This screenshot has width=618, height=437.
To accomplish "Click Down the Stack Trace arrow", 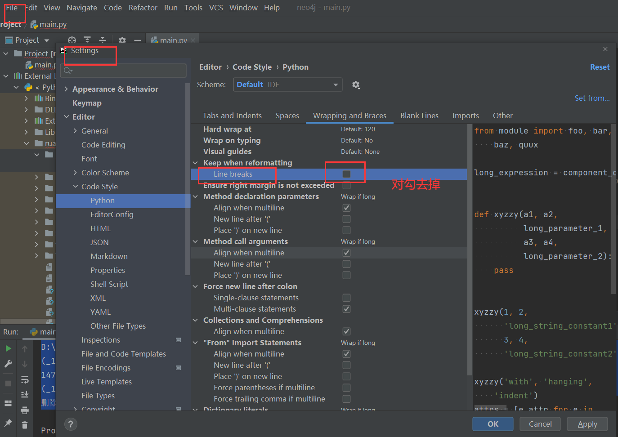I will point(25,364).
